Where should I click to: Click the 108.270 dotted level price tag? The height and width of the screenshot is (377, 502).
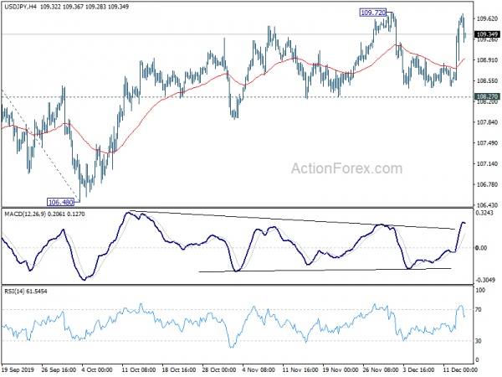[x=487, y=96]
